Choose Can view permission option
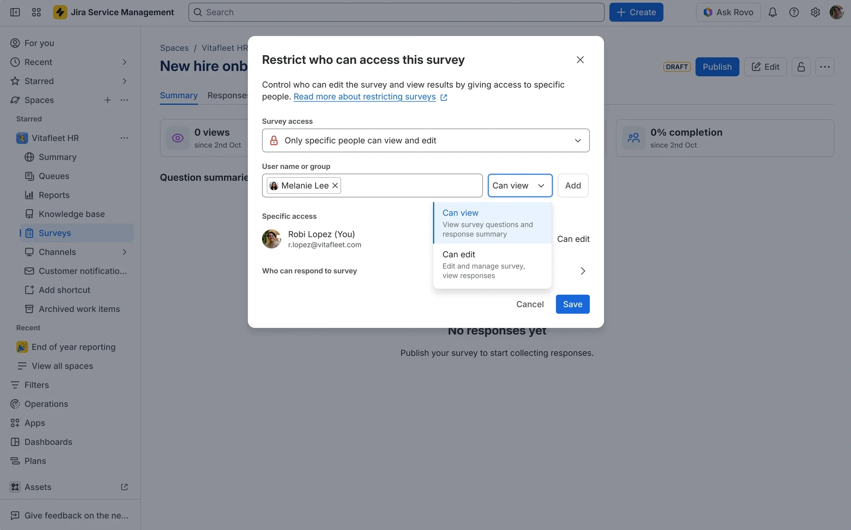The image size is (851, 530). tap(492, 223)
